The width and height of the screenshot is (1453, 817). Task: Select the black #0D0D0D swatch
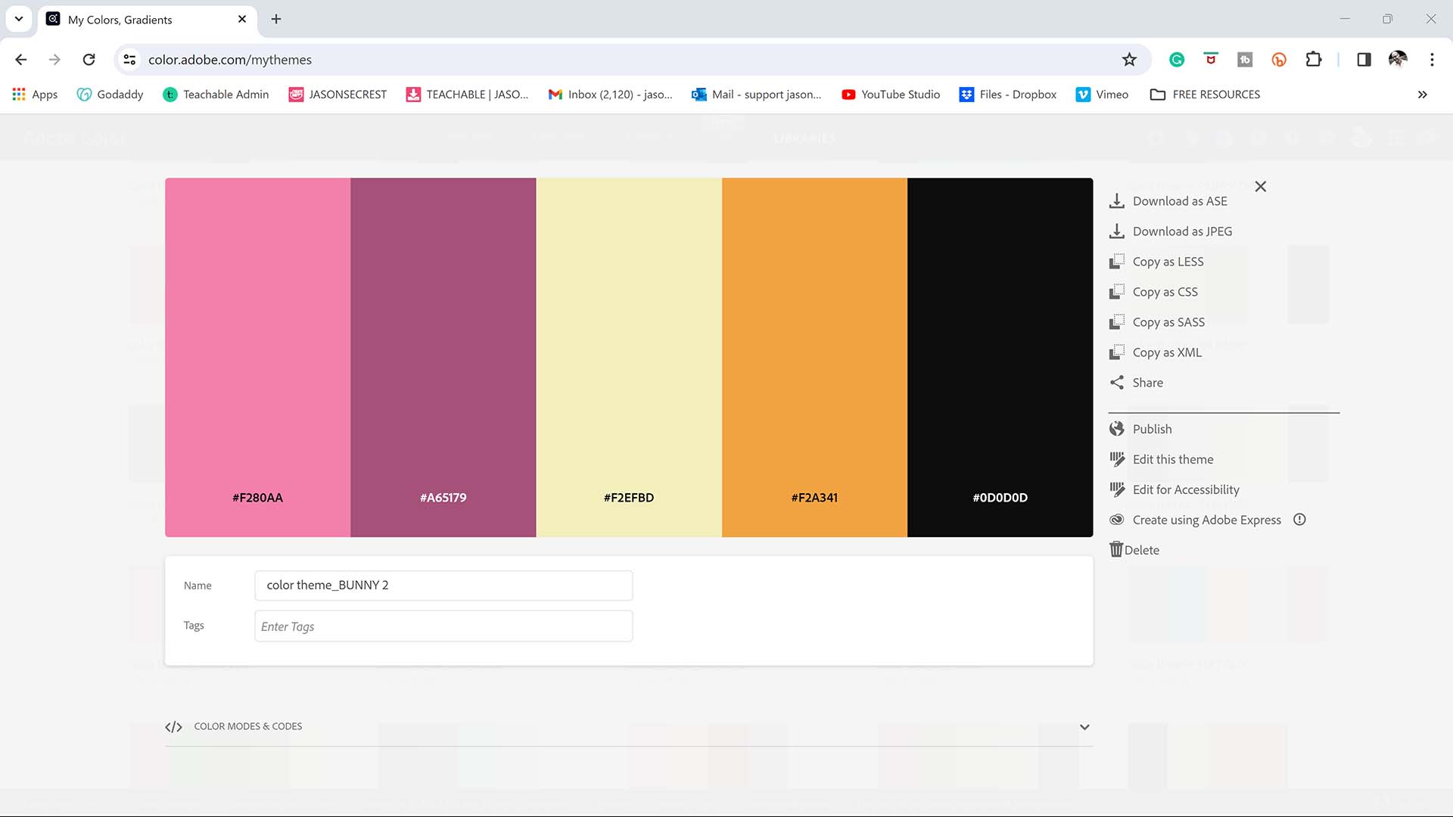1000,357
